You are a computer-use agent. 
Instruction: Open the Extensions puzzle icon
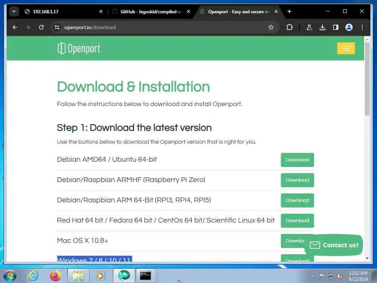(289, 27)
